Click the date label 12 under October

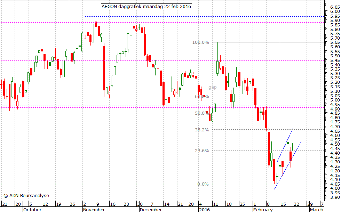point(45,204)
